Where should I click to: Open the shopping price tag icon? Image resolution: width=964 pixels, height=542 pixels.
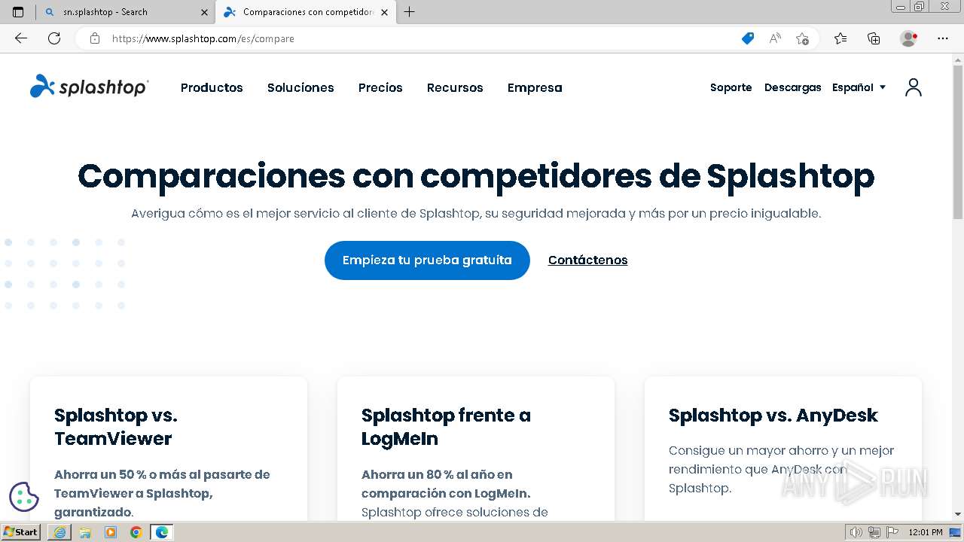point(748,38)
